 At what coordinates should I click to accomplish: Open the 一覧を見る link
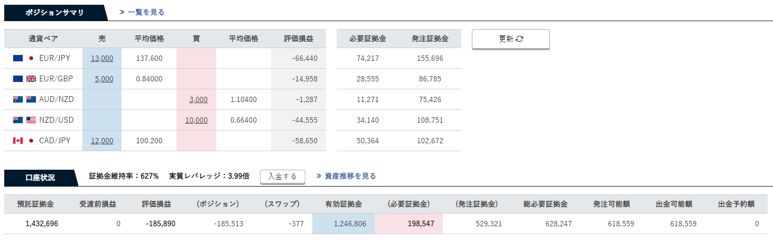142,12
